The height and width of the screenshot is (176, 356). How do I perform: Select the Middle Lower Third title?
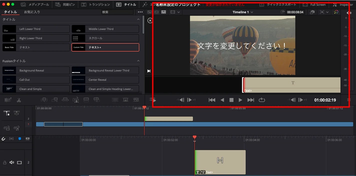tap(105, 29)
